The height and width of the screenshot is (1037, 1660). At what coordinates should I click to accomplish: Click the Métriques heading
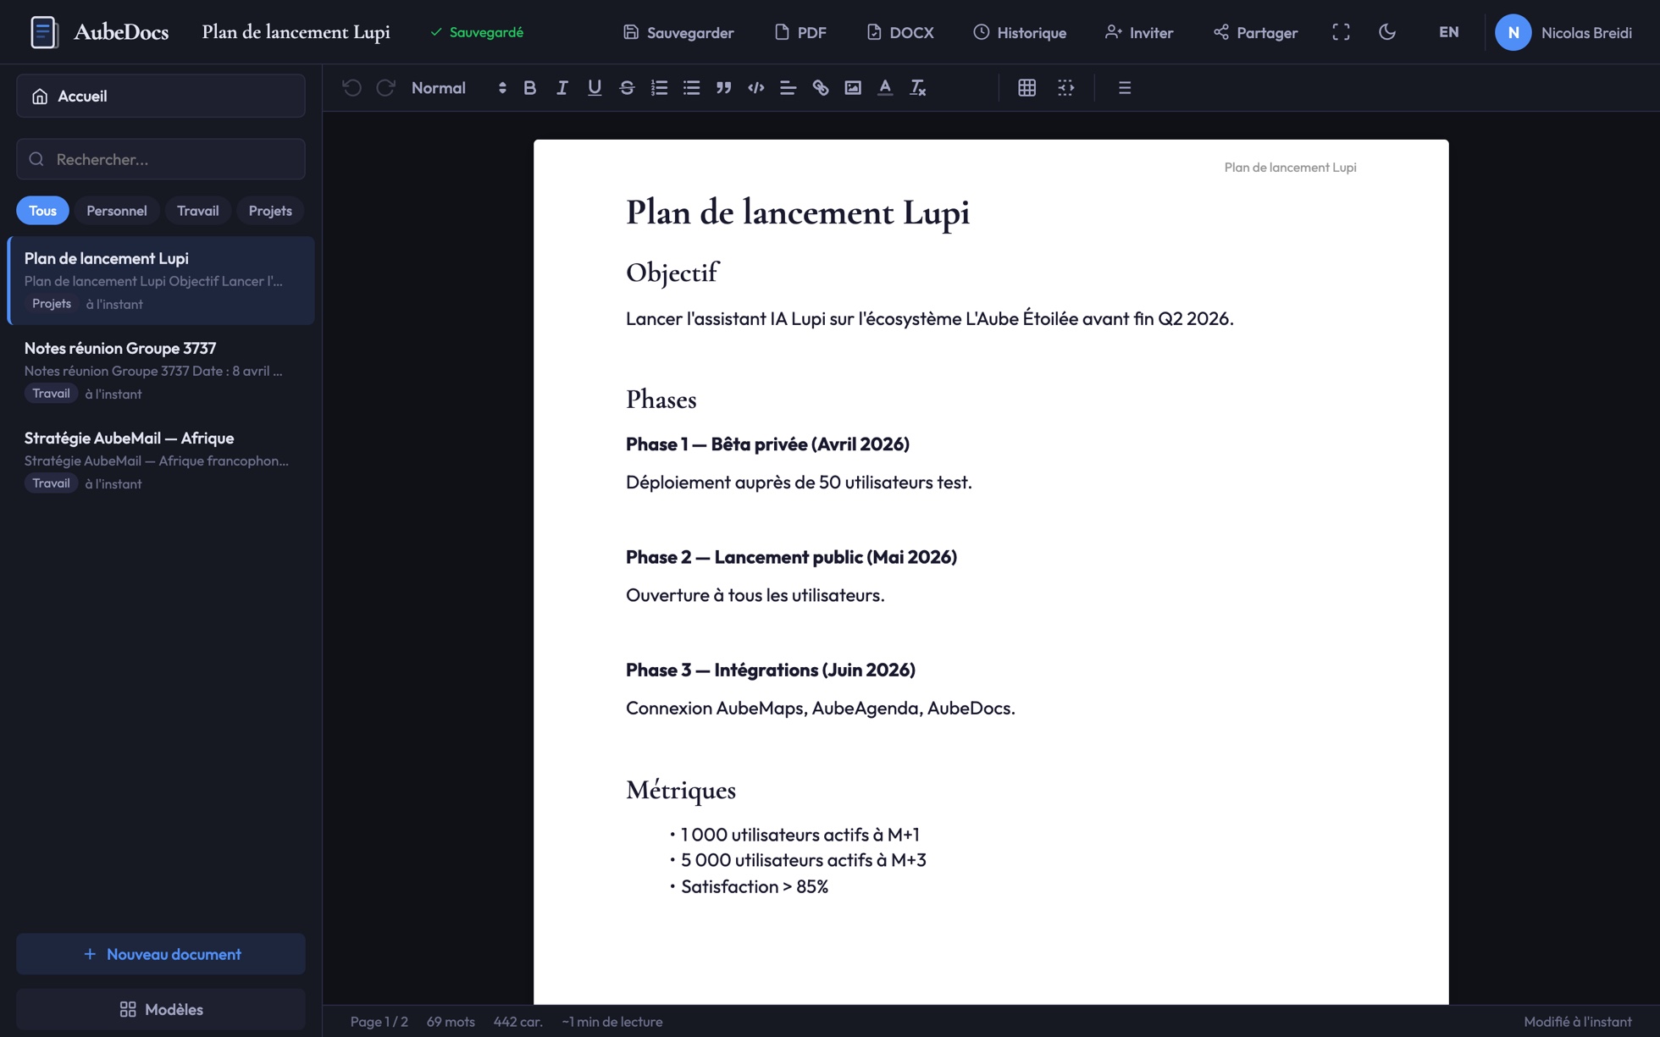click(x=680, y=790)
